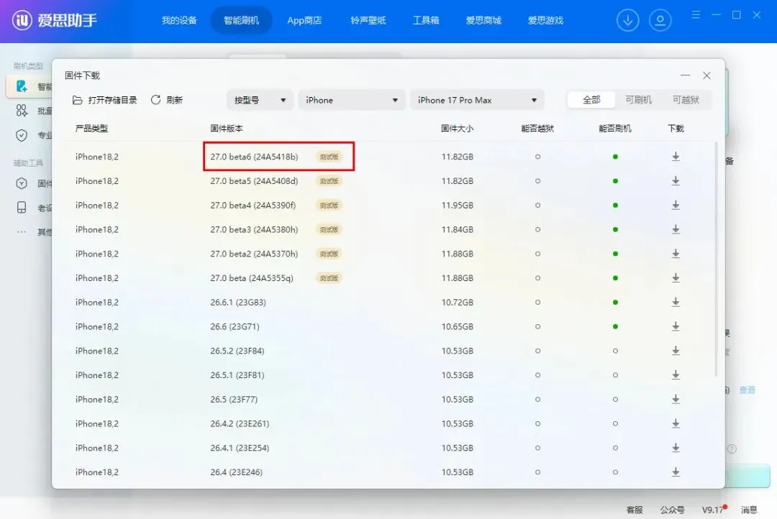Download firmware 26.4.2 (23E261)
Screen dimensions: 777x519
click(x=676, y=423)
